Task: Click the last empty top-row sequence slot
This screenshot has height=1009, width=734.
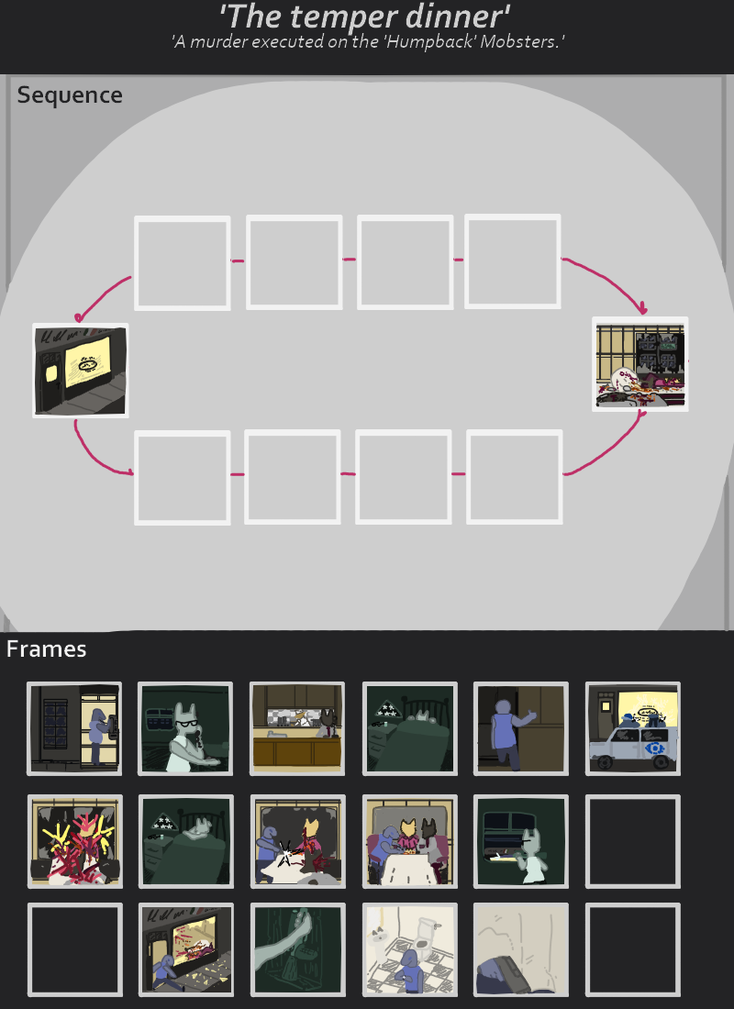Action: [513, 261]
